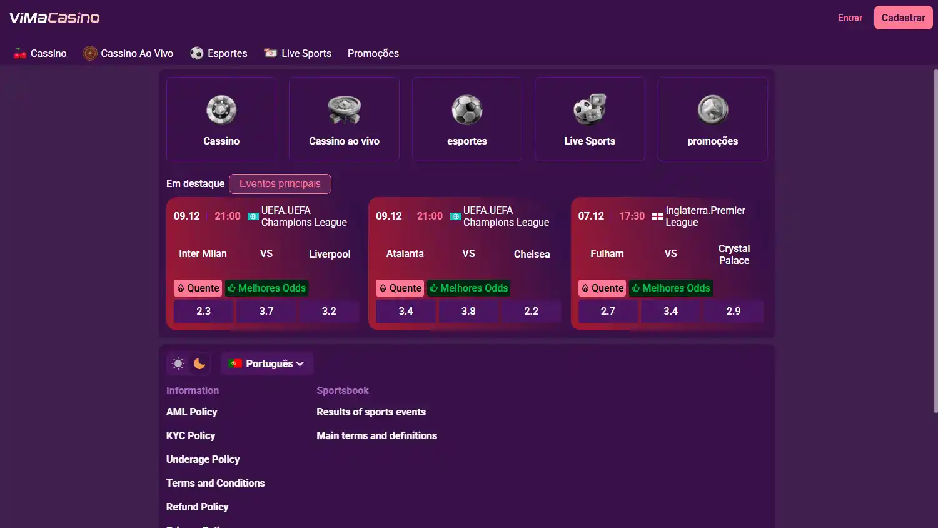
Task: Open Results of sports events link
Action: [371, 412]
